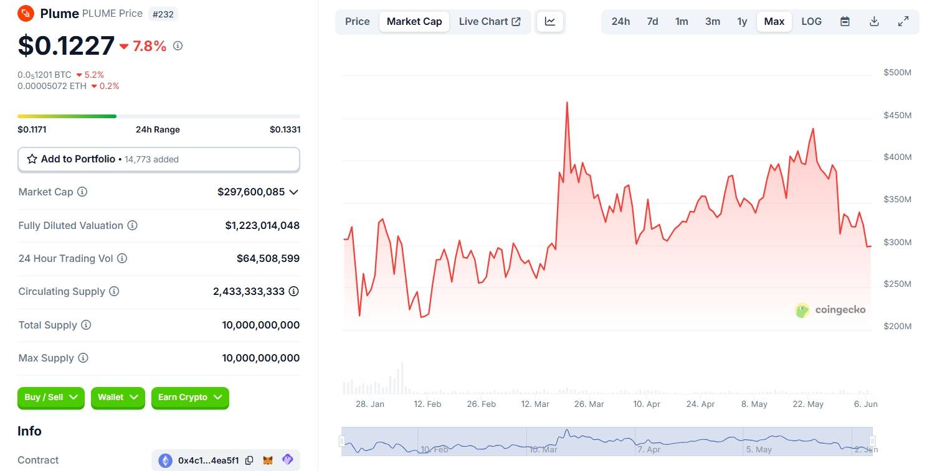The width and height of the screenshot is (927, 471).
Task: Open Live Chart external link icon
Action: 516,21
